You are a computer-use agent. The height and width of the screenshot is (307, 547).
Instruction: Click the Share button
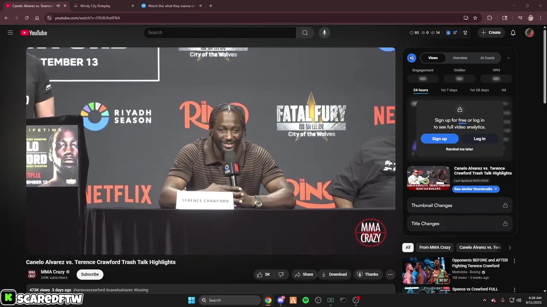(304, 275)
